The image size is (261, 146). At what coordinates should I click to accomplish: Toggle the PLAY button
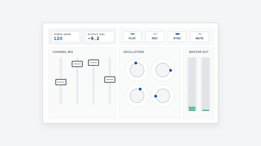(132, 37)
